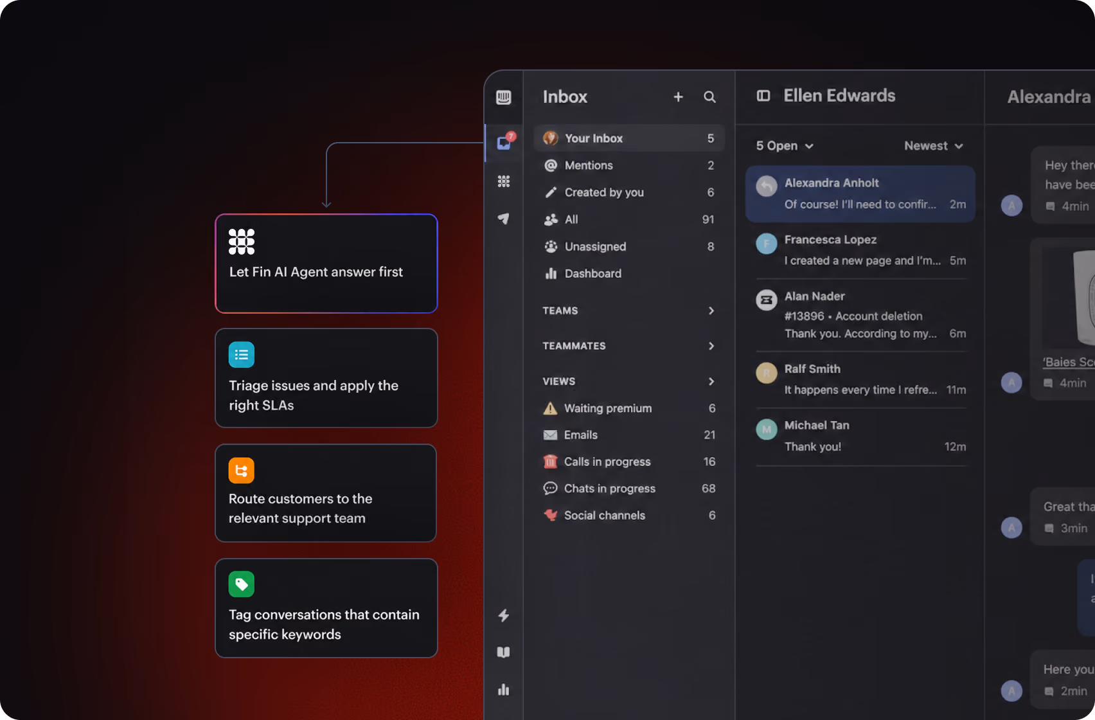The image size is (1095, 720).
Task: Click the search magnifier in Inbox header
Action: tap(709, 96)
